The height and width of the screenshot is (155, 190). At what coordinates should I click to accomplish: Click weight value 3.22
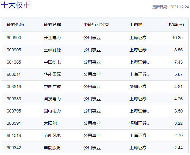pos(178,123)
